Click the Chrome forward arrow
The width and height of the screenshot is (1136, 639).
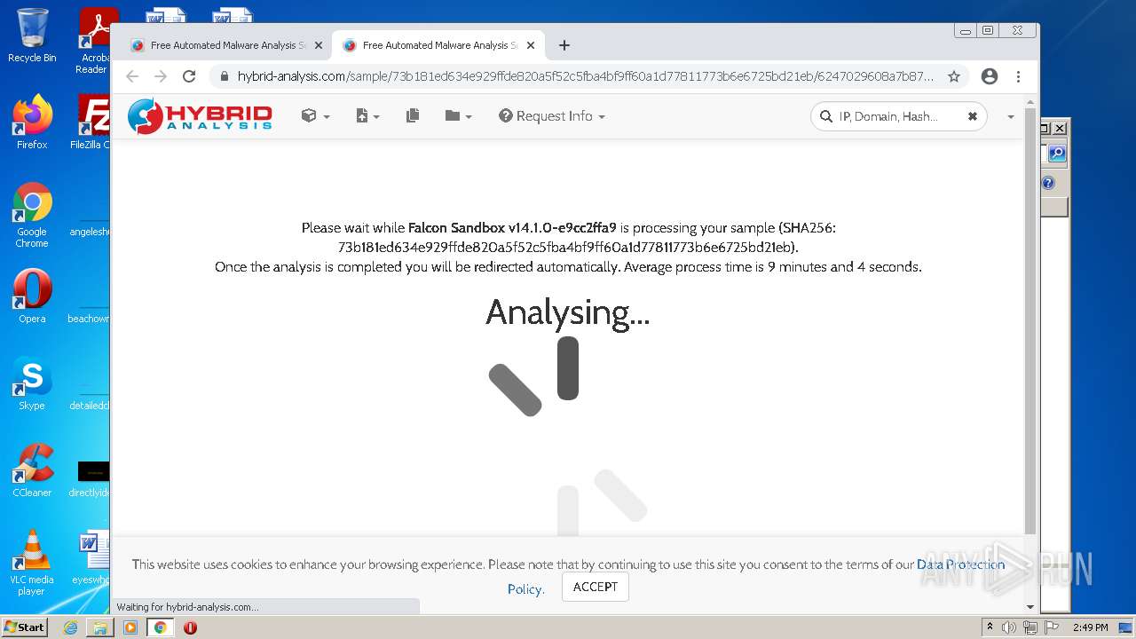click(x=161, y=76)
